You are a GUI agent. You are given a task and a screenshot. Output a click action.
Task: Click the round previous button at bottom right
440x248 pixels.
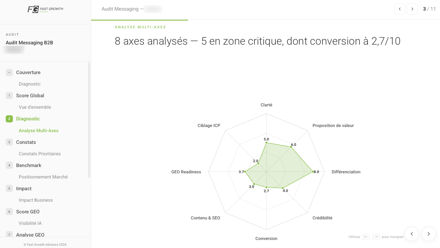pos(412,234)
